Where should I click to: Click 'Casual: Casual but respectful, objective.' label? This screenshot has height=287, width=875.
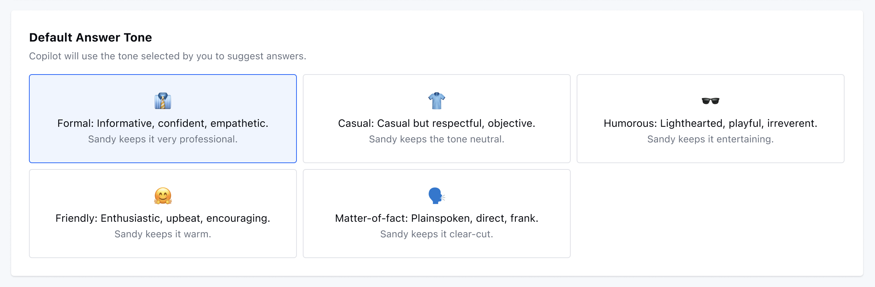coord(437,123)
